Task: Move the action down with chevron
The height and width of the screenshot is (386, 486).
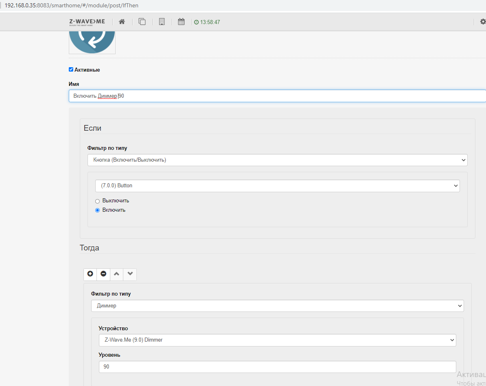Action: point(130,274)
